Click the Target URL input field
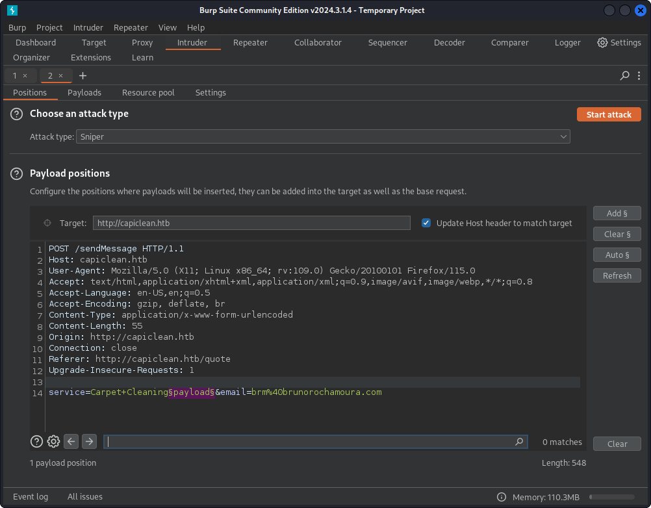Screen dimensions: 651x508 251,223
